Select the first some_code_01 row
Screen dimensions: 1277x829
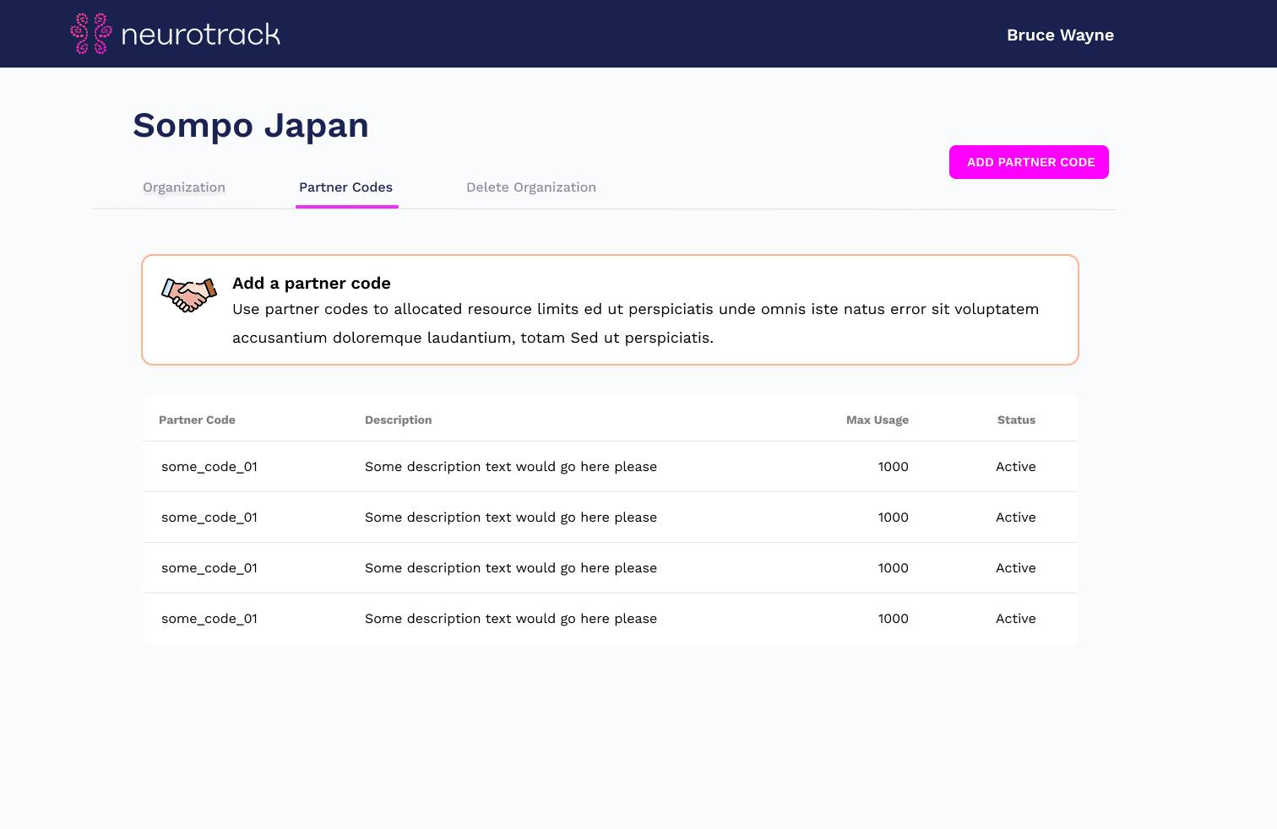209,466
